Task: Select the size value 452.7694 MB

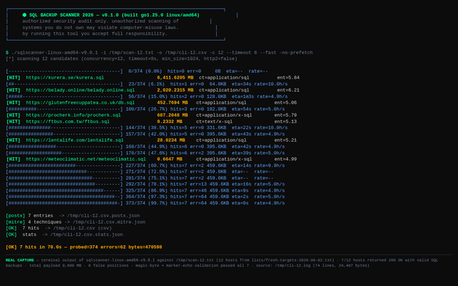Action: (172, 103)
